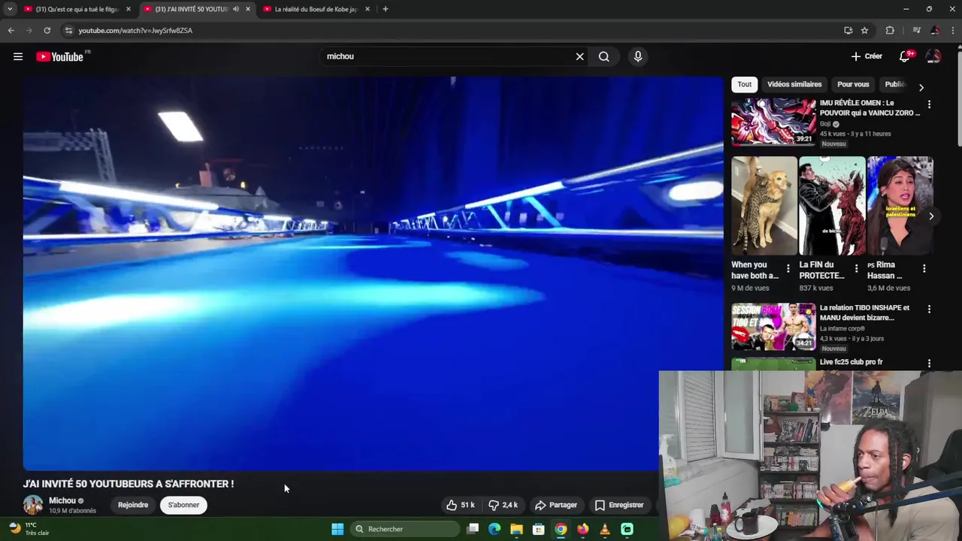
Task: Open options for 'La relation TIBO INSHAPE' video
Action: [x=929, y=309]
